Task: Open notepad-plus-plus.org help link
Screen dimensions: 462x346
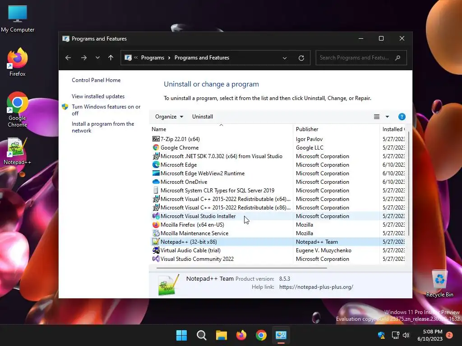Action: tap(316, 287)
